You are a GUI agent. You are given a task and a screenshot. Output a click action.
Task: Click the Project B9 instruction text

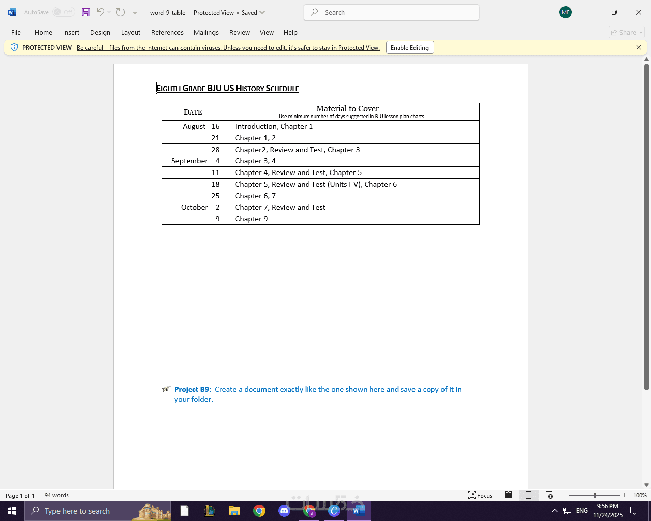click(x=318, y=394)
